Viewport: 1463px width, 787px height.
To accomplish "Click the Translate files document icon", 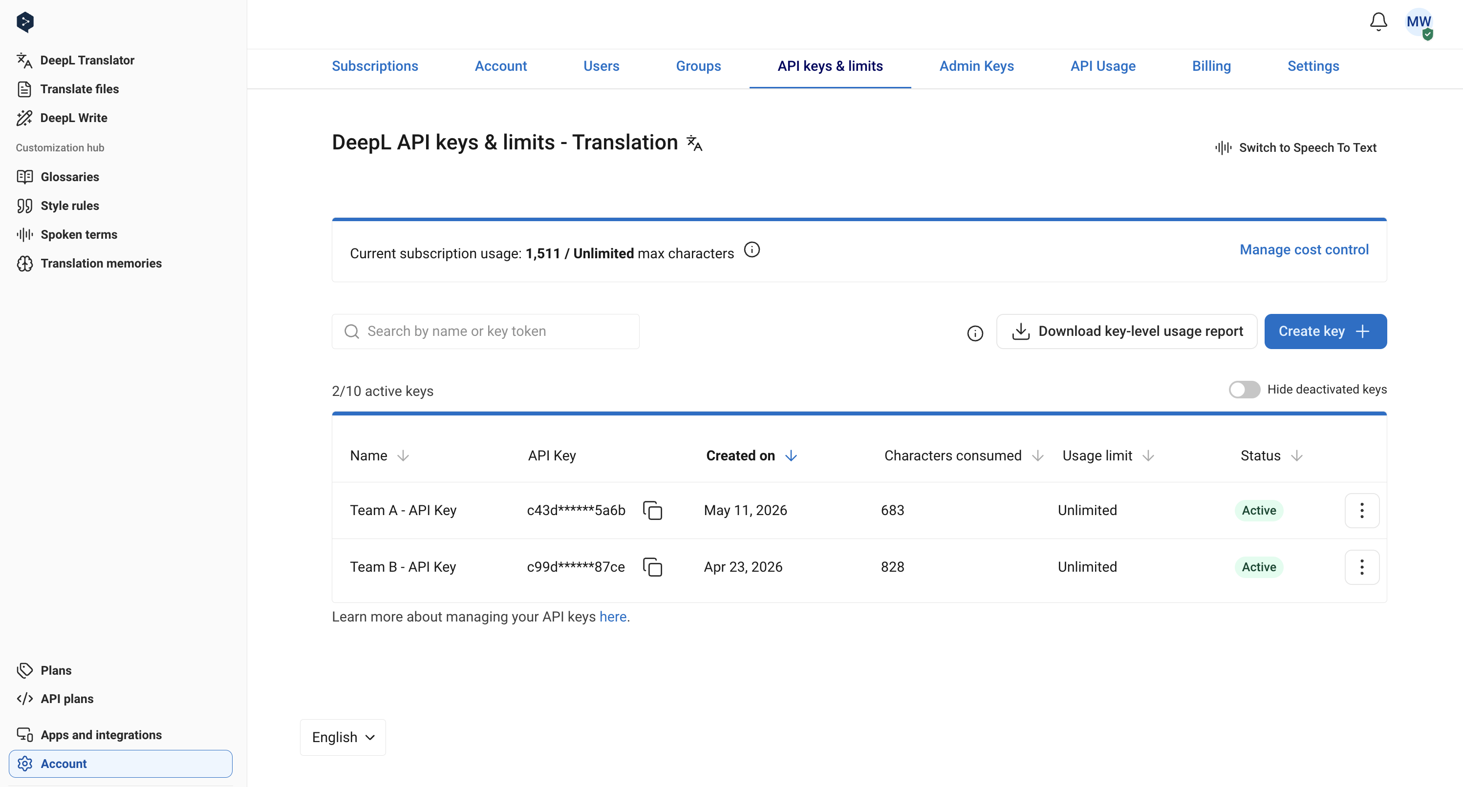I will 24,89.
